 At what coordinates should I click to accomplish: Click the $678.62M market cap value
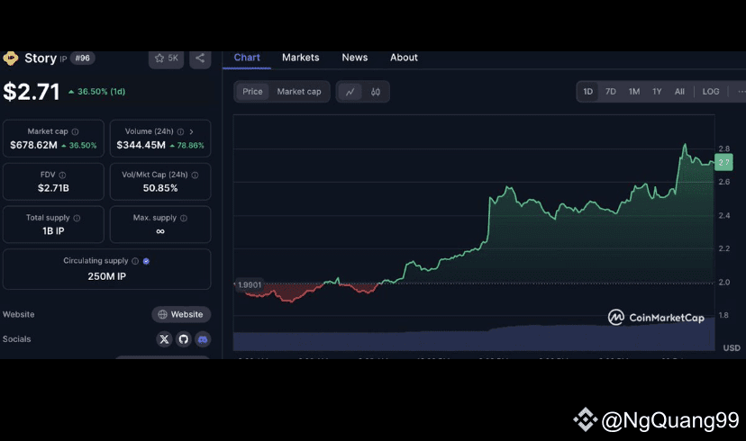click(x=33, y=145)
